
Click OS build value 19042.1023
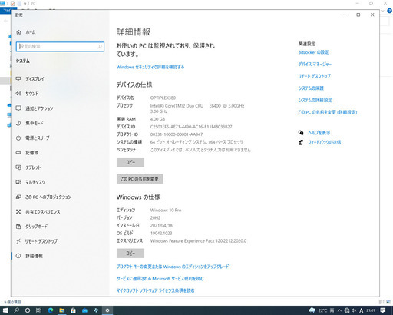pyautogui.click(x=161, y=234)
